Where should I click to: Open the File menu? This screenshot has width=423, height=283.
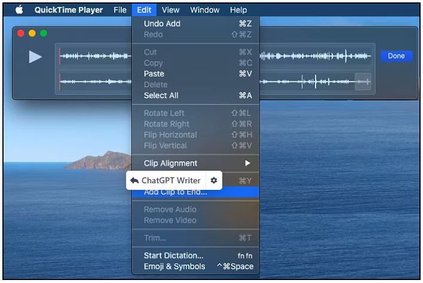tap(119, 10)
